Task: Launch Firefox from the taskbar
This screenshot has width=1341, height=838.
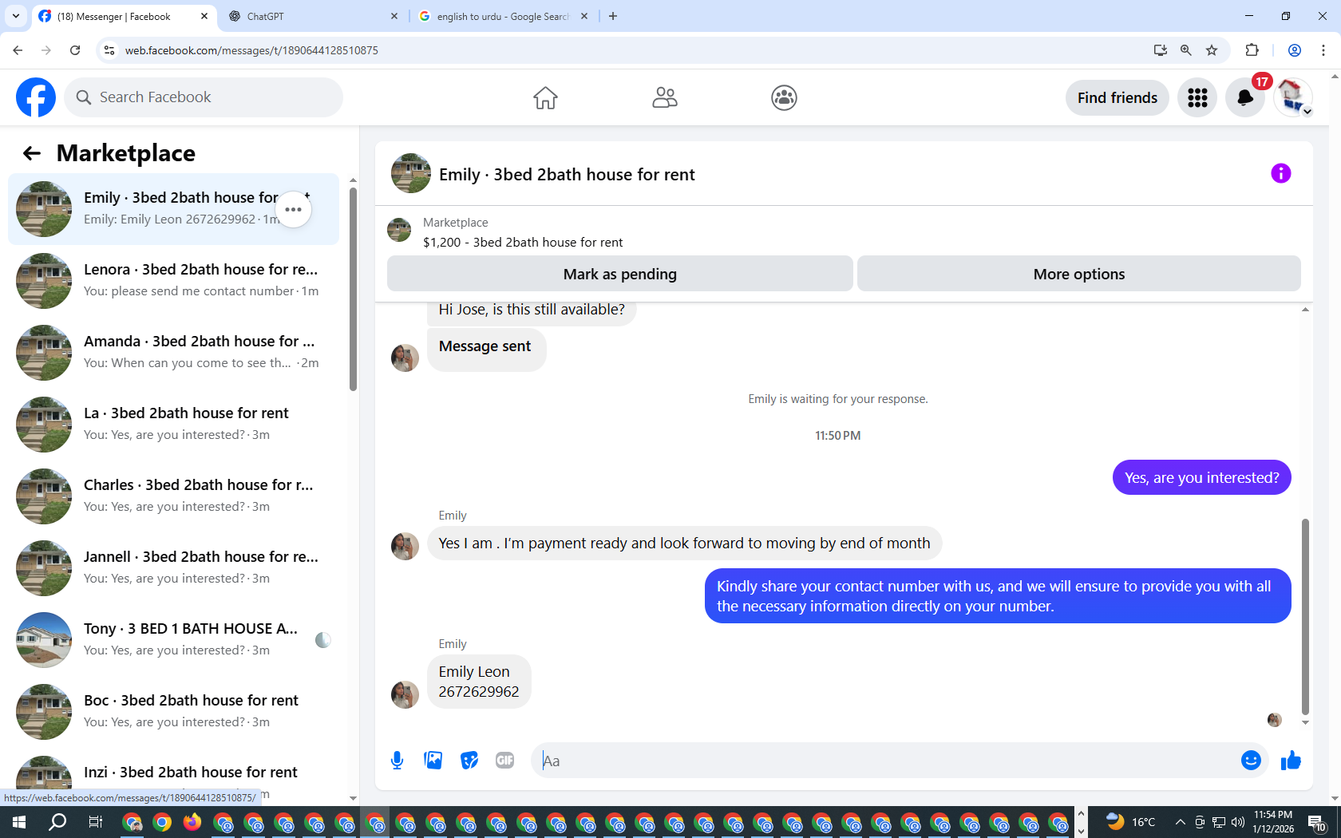Action: (x=192, y=822)
